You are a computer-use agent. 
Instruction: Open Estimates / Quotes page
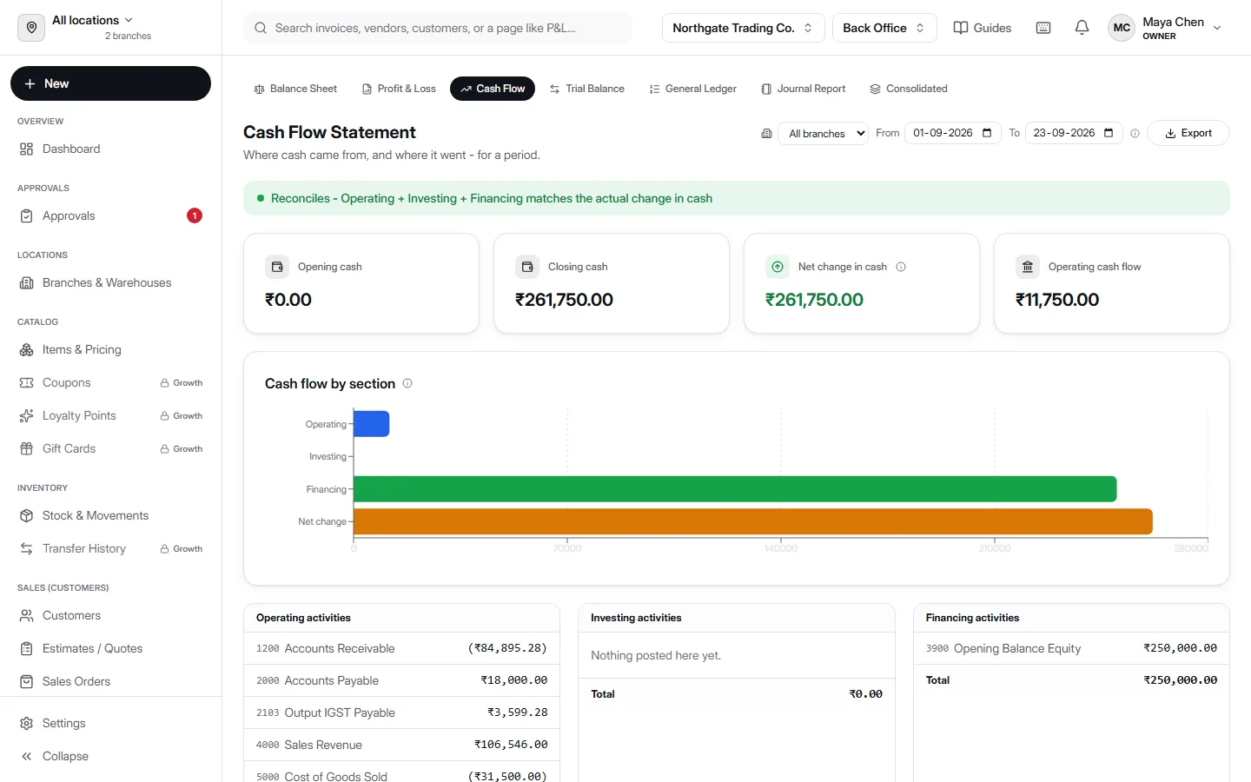tap(110, 648)
